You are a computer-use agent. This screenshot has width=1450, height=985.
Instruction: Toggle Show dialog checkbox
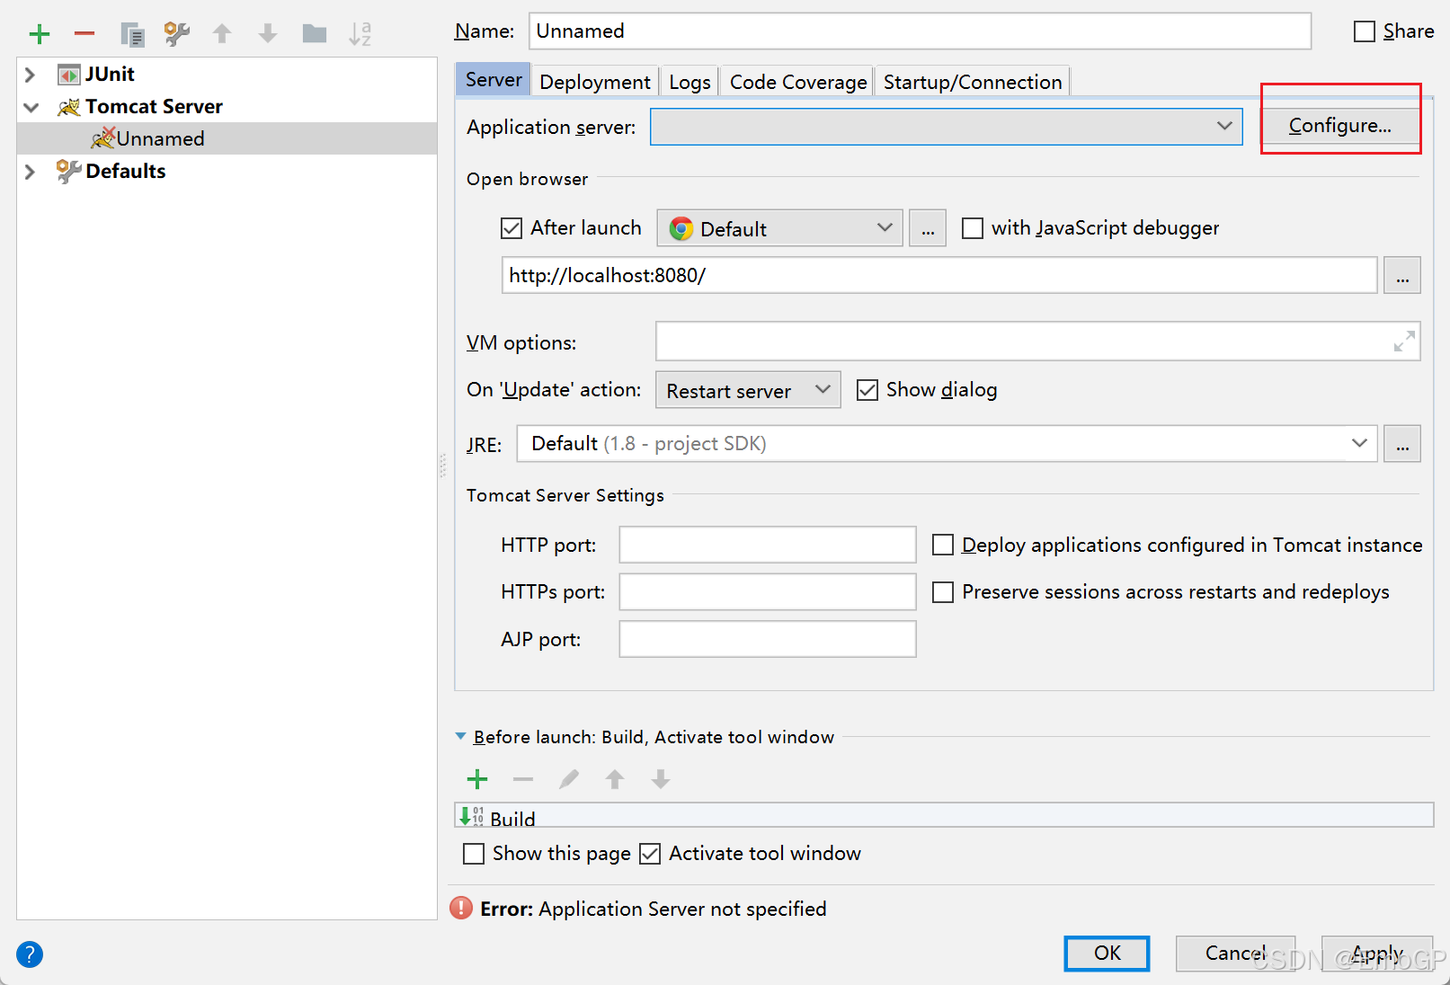pyautogui.click(x=867, y=390)
